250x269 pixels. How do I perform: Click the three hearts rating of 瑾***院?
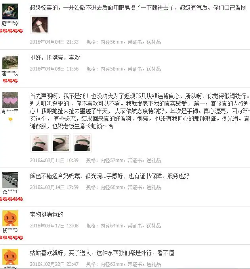(10, 81)
